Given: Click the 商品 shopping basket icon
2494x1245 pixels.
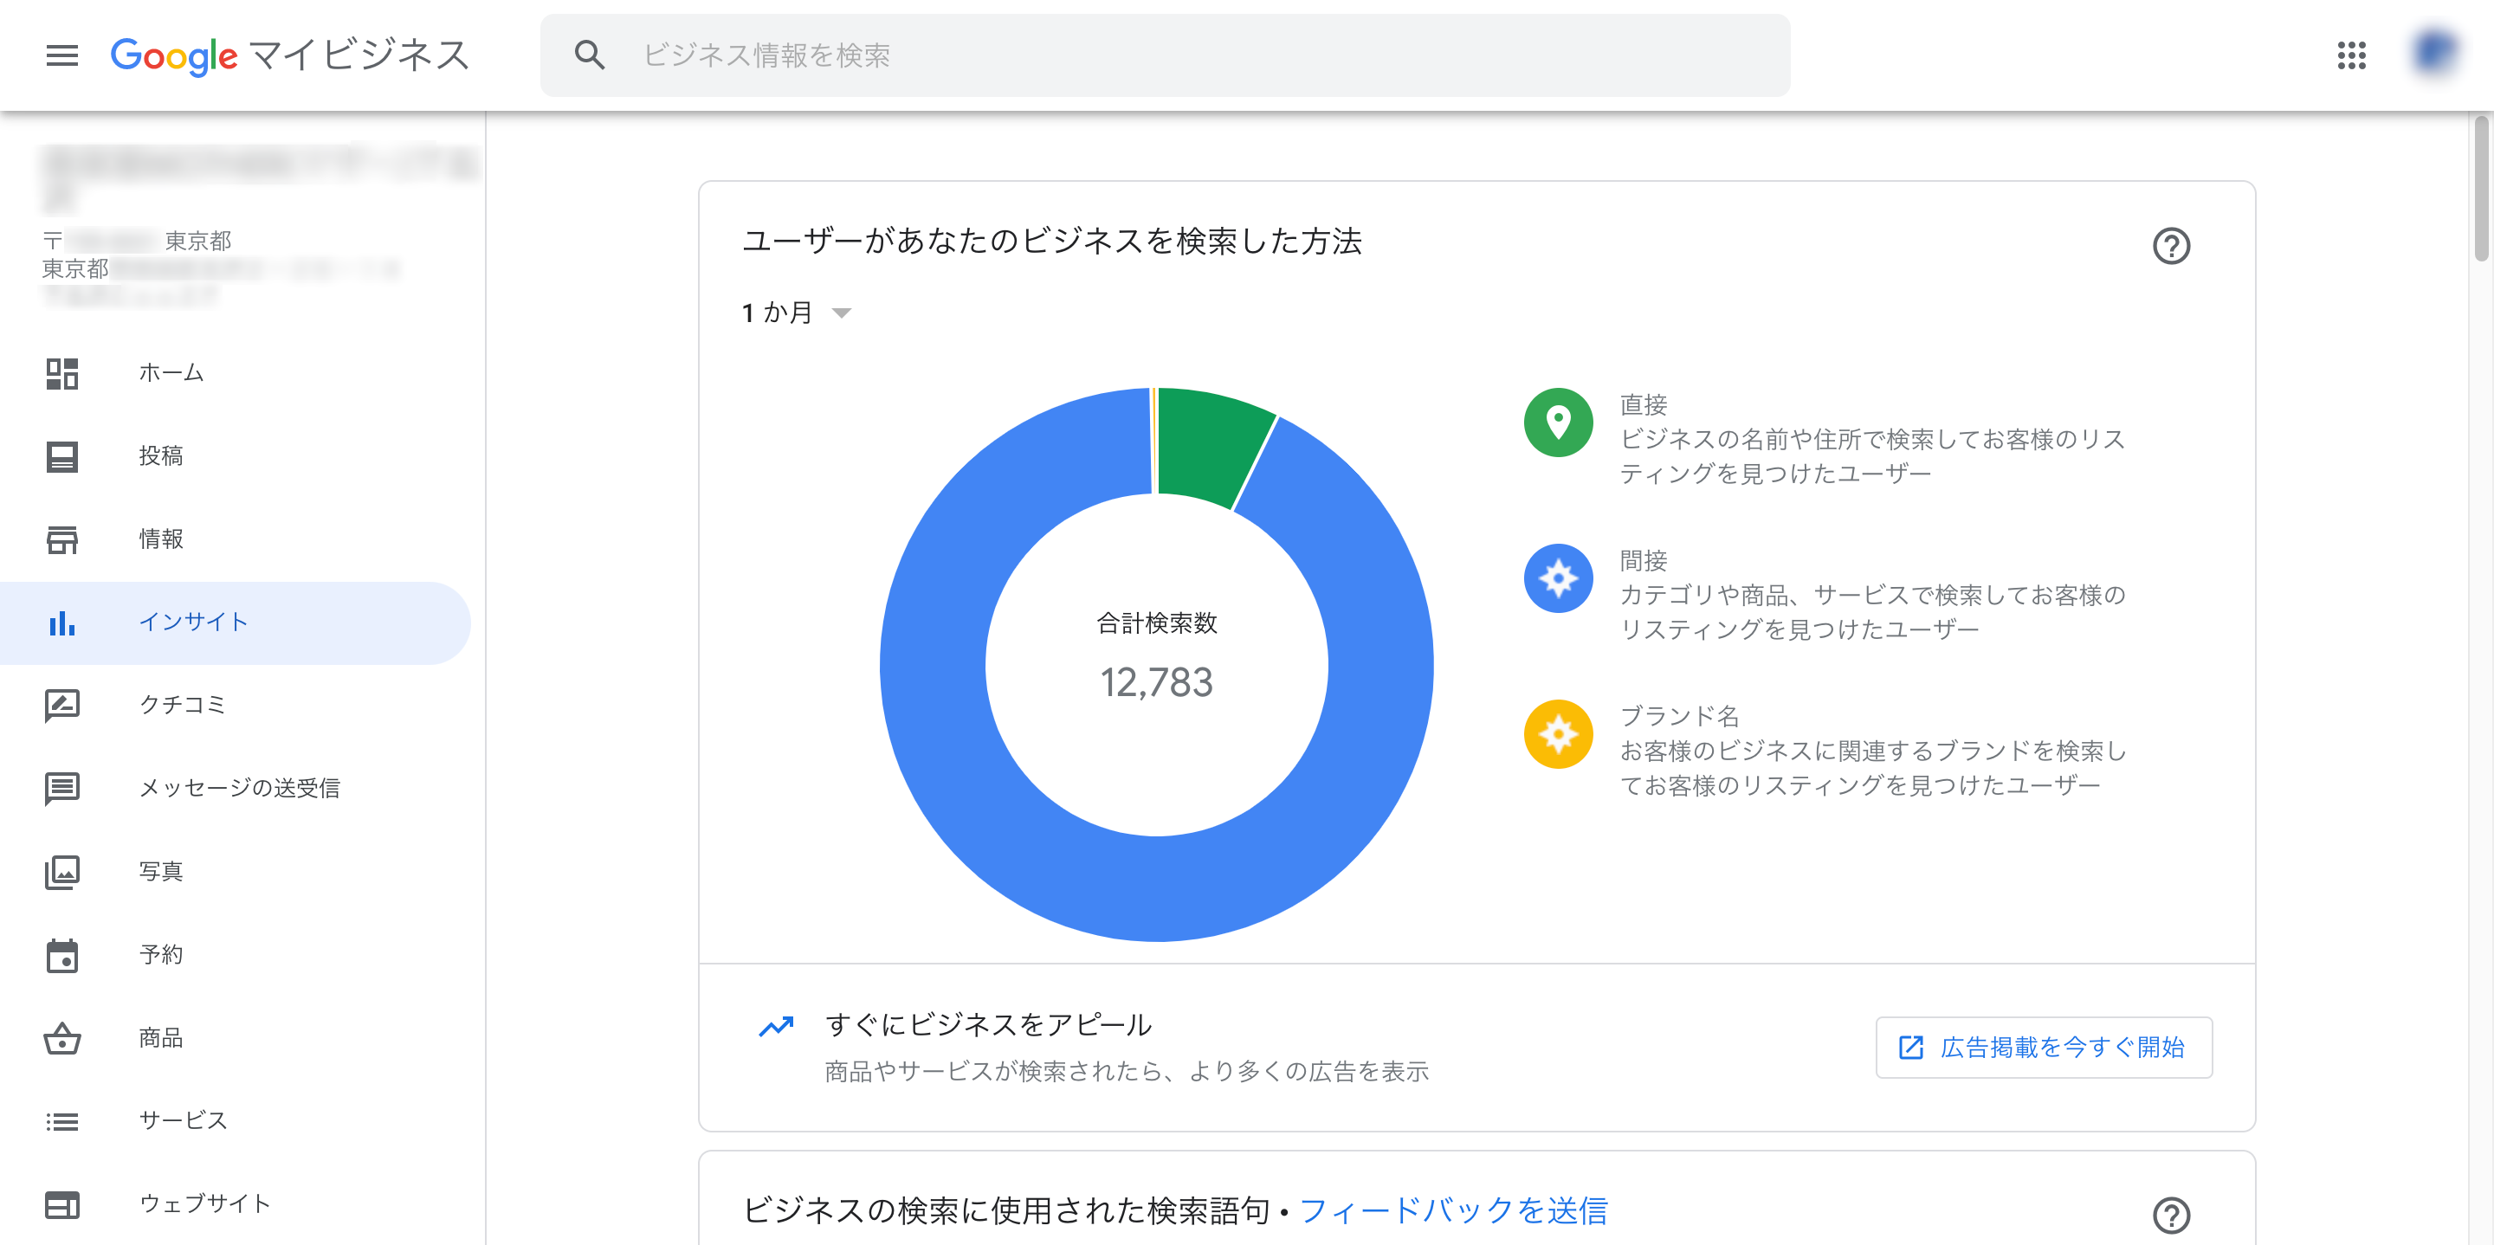Looking at the screenshot, I should coord(62,1039).
